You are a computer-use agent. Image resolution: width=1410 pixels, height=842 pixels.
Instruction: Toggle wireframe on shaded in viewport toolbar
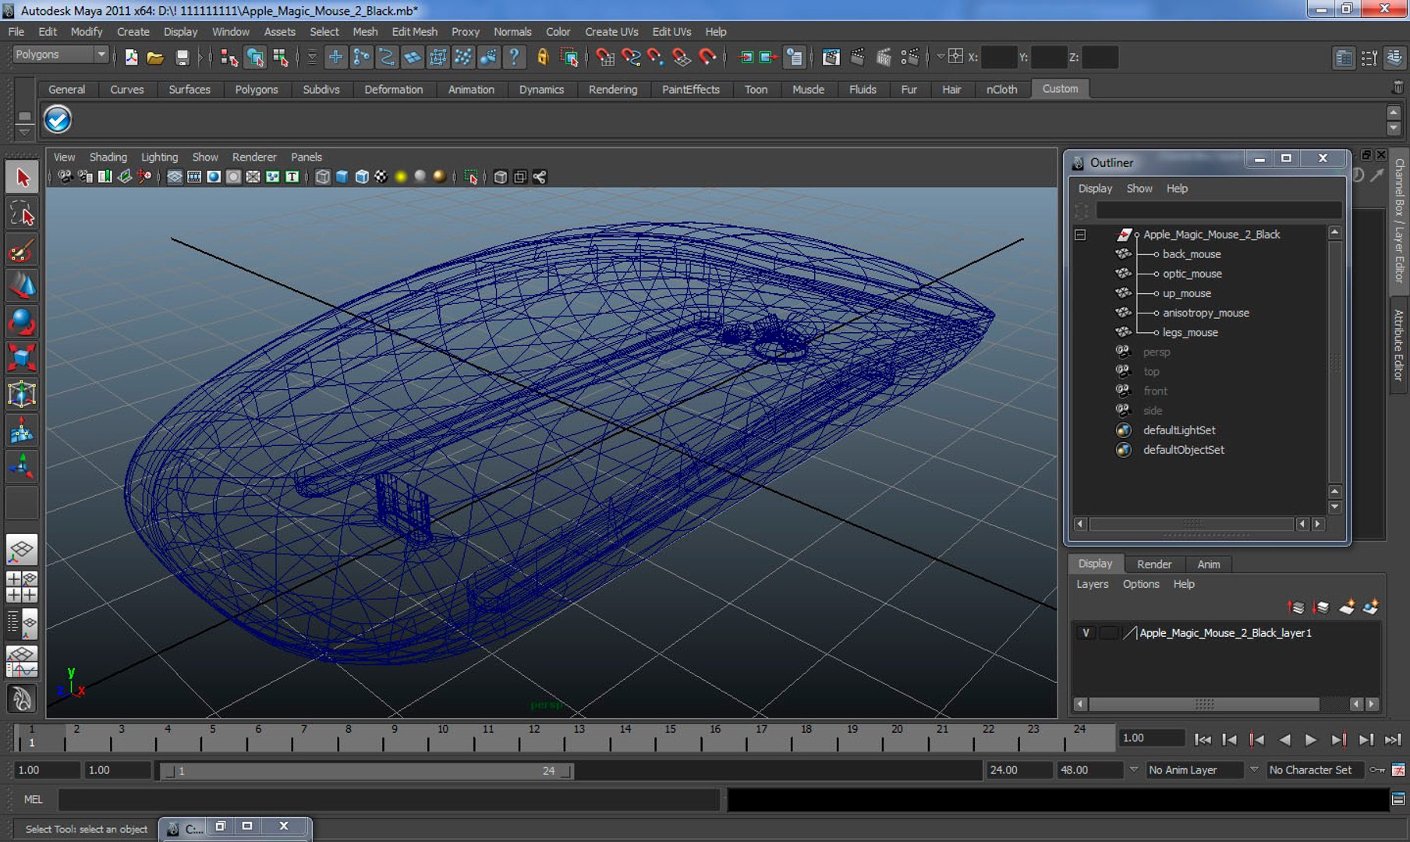(x=362, y=177)
